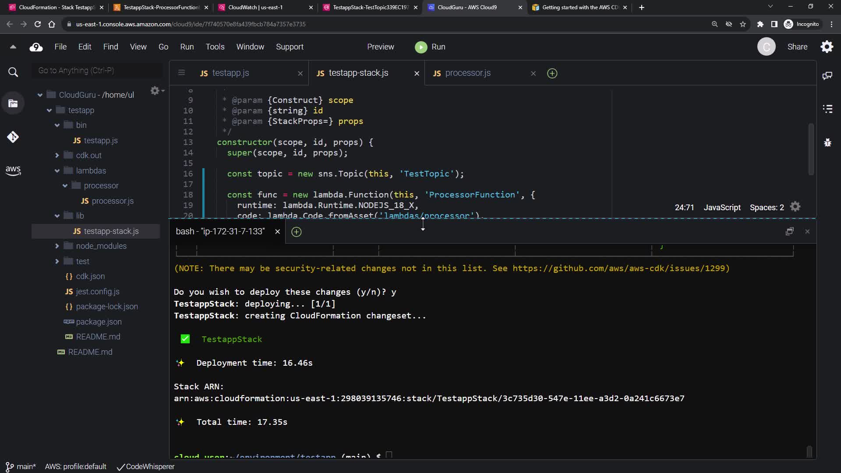Screen dimensions: 841x473
Task: Expand the cdk.out folder
Action: pos(57,155)
